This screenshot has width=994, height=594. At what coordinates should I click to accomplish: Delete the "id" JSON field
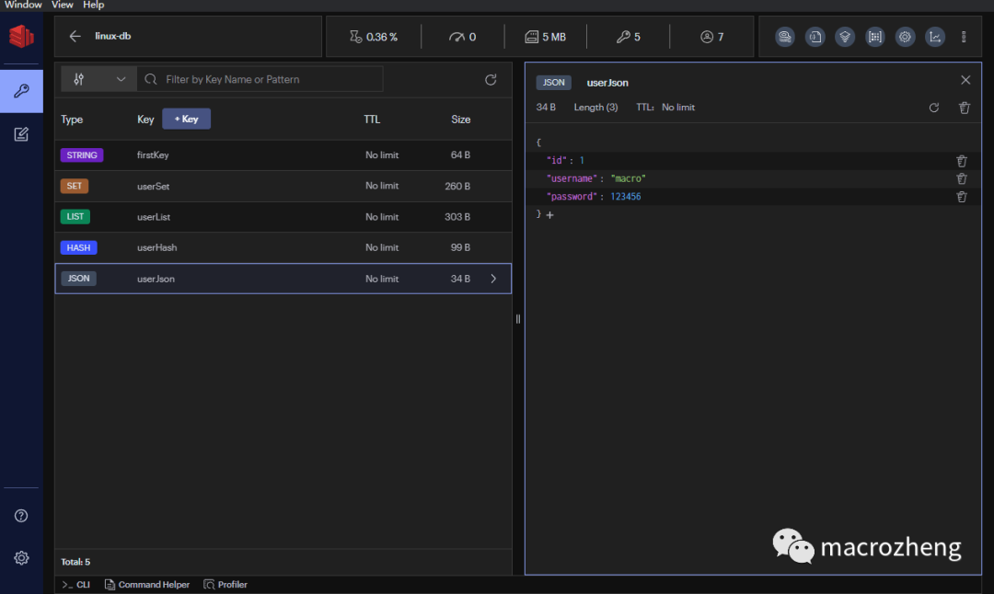tap(962, 161)
